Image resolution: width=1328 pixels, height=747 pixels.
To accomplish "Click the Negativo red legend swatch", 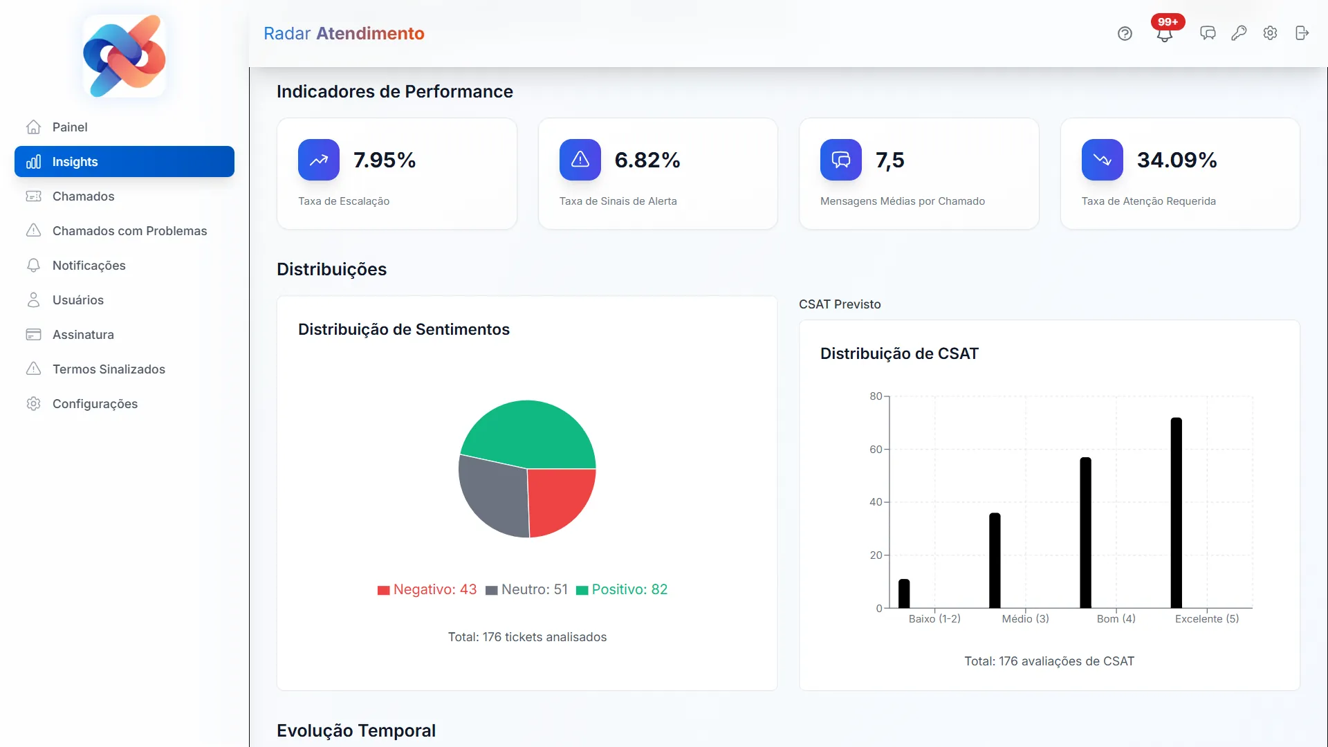I will tap(383, 590).
